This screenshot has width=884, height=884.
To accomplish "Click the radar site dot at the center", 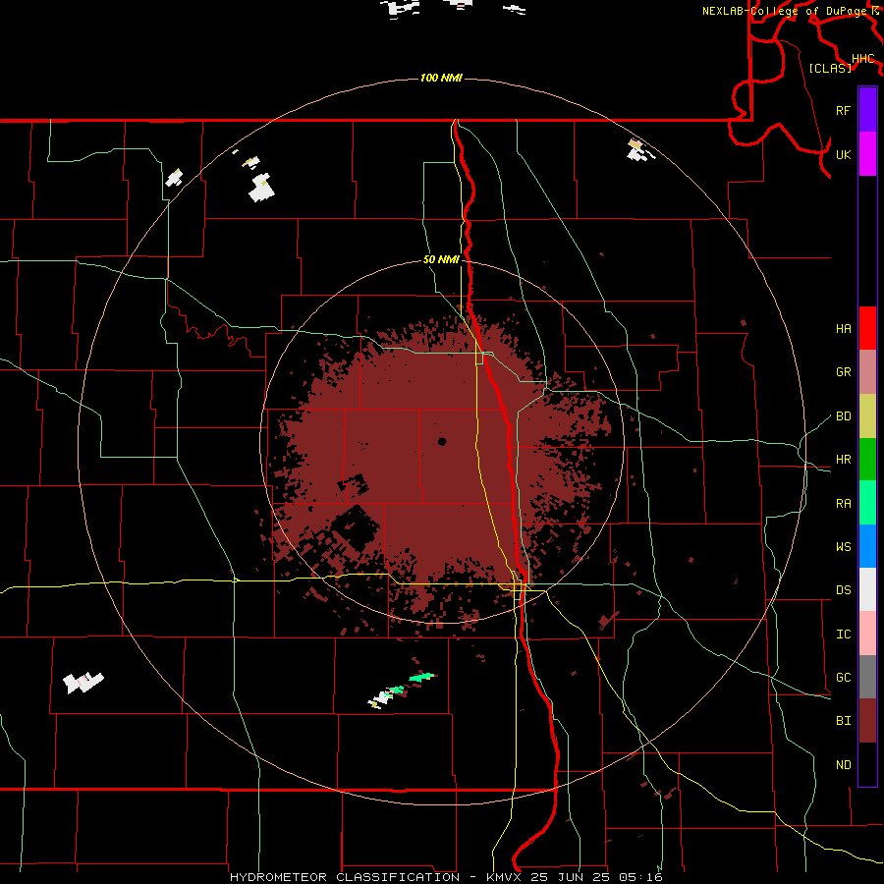I will [x=442, y=441].
